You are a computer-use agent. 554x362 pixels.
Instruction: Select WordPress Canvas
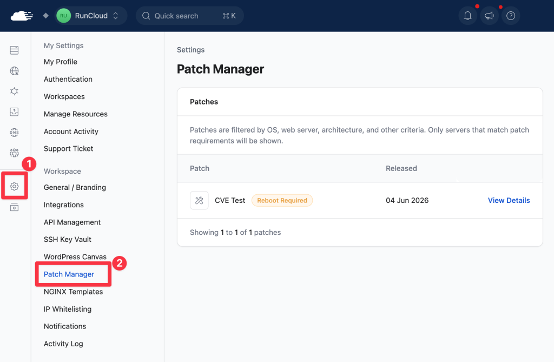75,256
